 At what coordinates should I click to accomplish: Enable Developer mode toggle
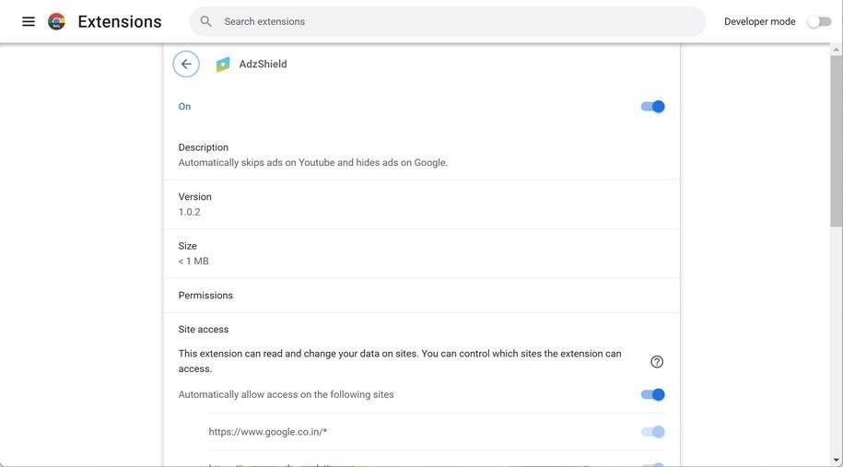(x=818, y=21)
